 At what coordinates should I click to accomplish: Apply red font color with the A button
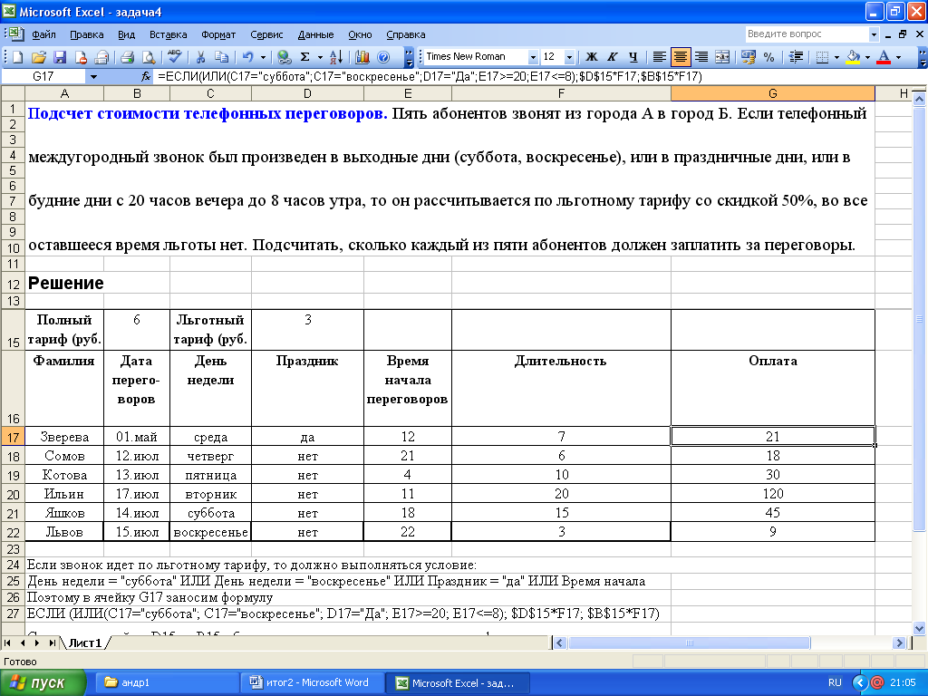point(884,57)
